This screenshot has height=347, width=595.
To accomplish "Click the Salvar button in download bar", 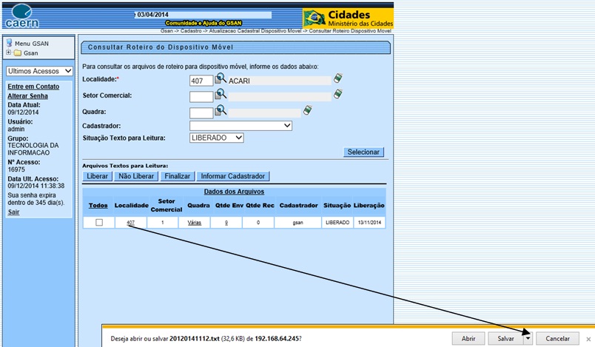I will pos(506,338).
